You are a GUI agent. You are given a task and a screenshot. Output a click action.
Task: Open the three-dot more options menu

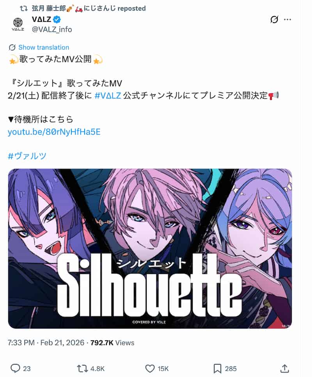pyautogui.click(x=287, y=20)
